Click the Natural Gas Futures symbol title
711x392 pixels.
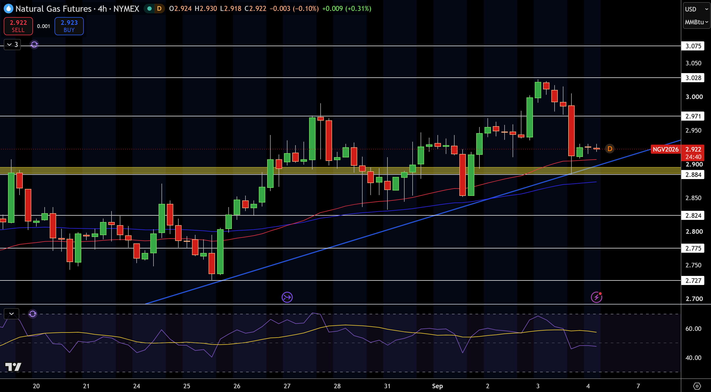(53, 9)
